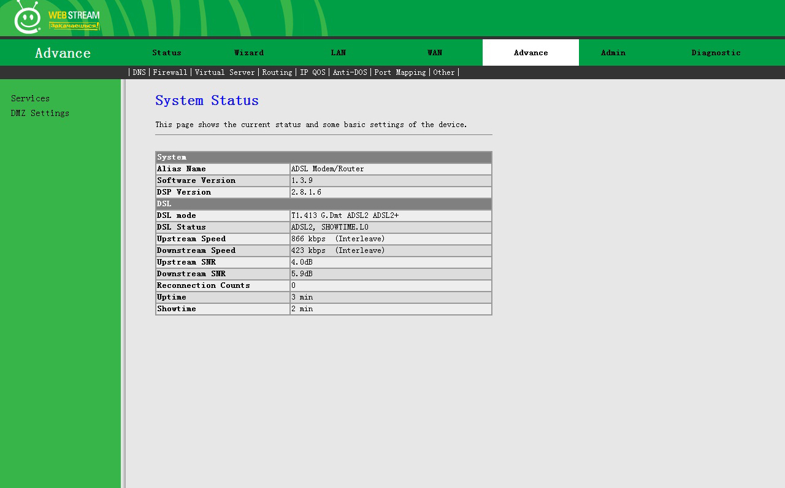Switch to the Wizard tab
This screenshot has height=488, width=785.
249,53
